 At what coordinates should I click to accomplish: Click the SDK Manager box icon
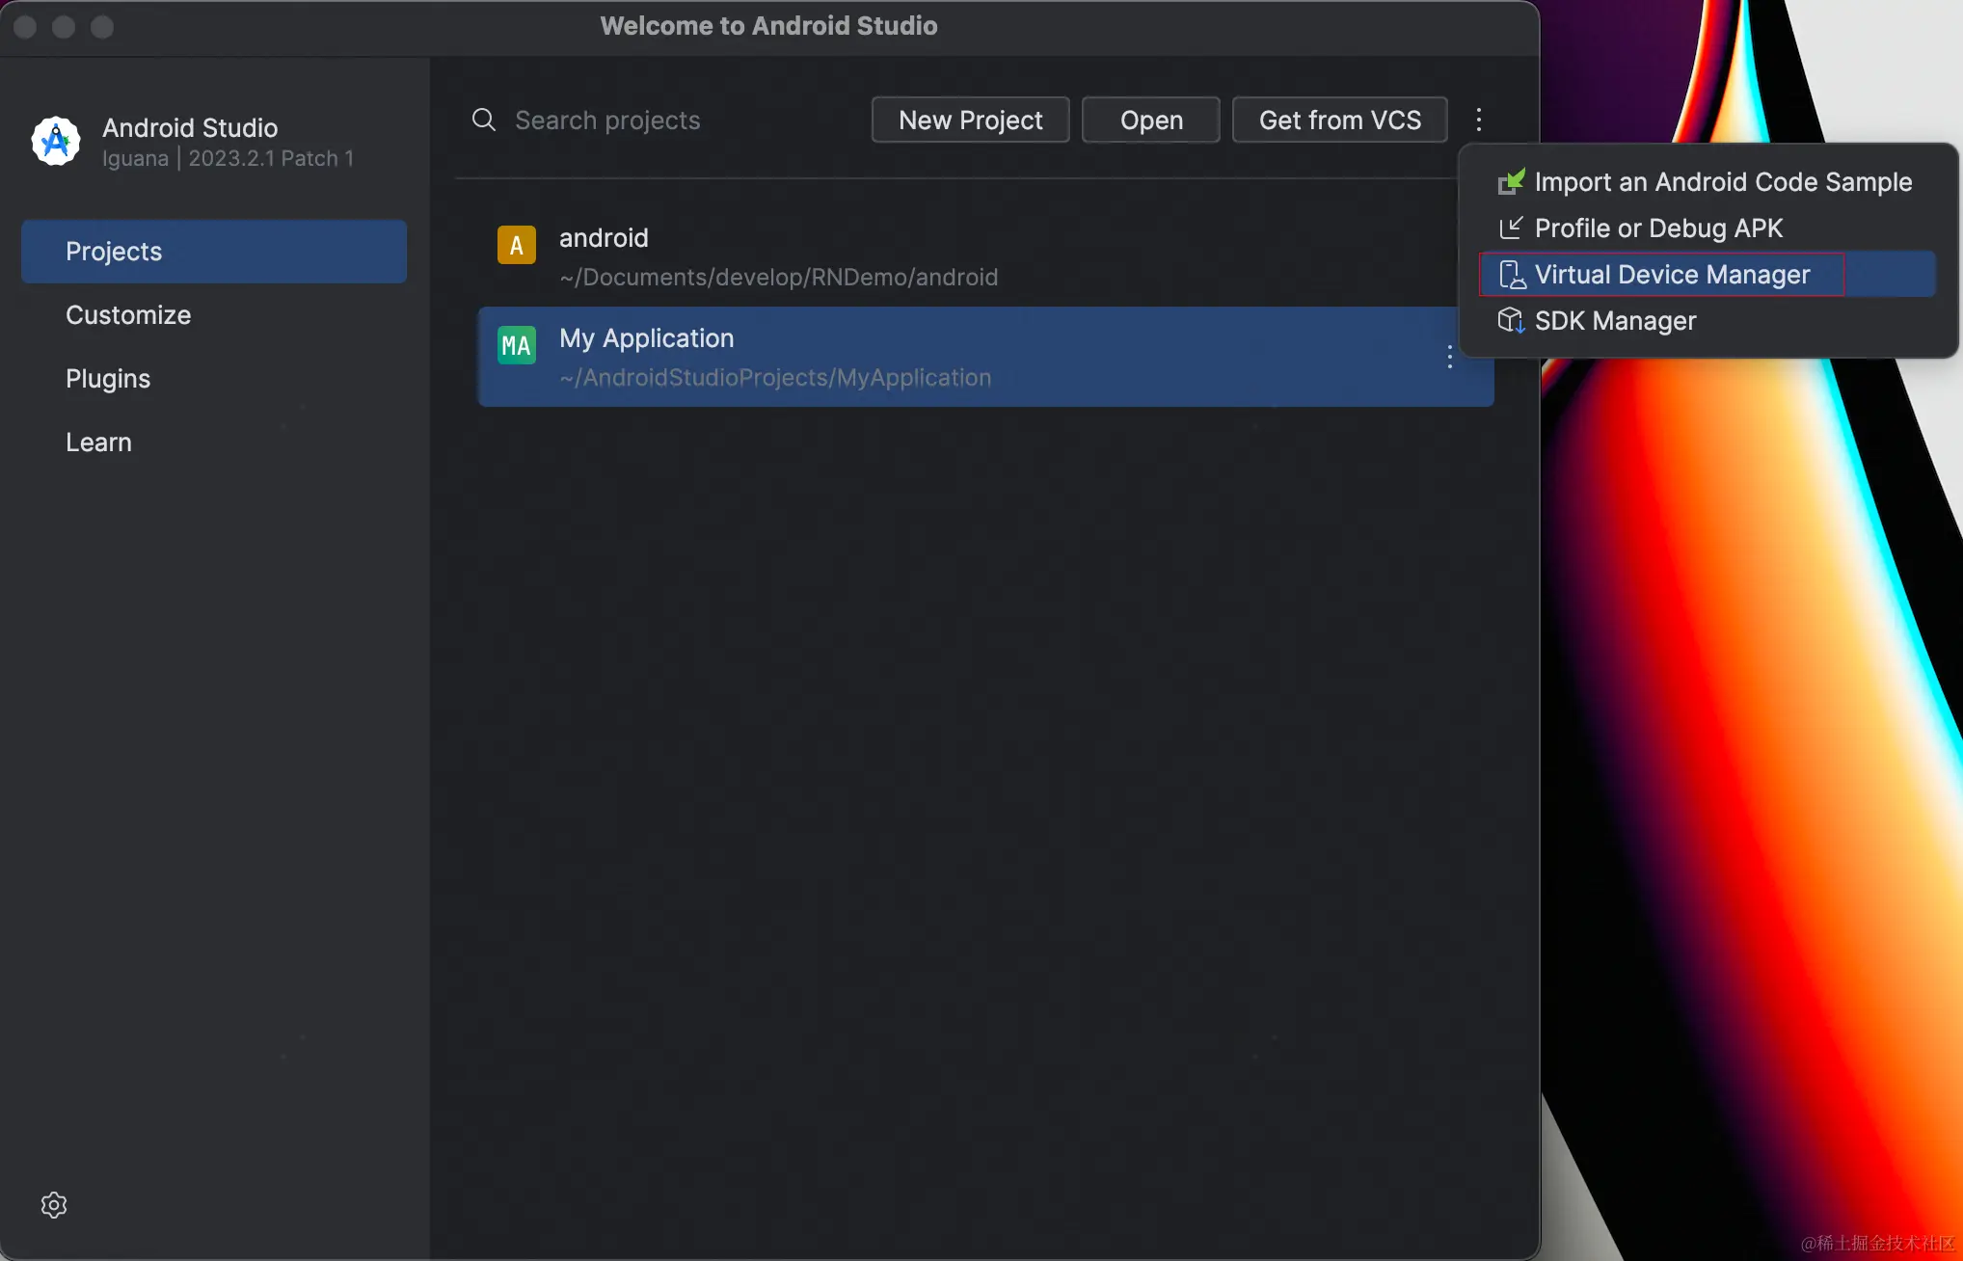point(1511,320)
